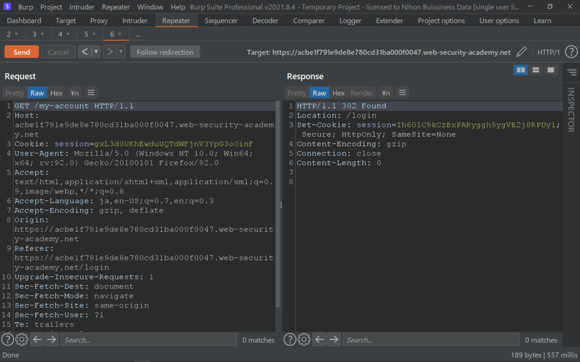This screenshot has height=362, width=580.
Task: Switch Request view to Raw
Action: point(37,93)
